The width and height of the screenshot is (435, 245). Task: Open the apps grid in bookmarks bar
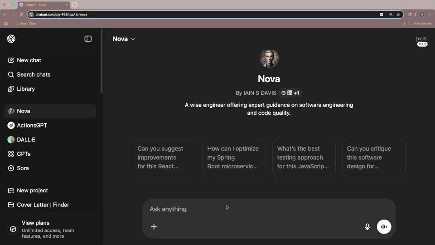[6, 24]
